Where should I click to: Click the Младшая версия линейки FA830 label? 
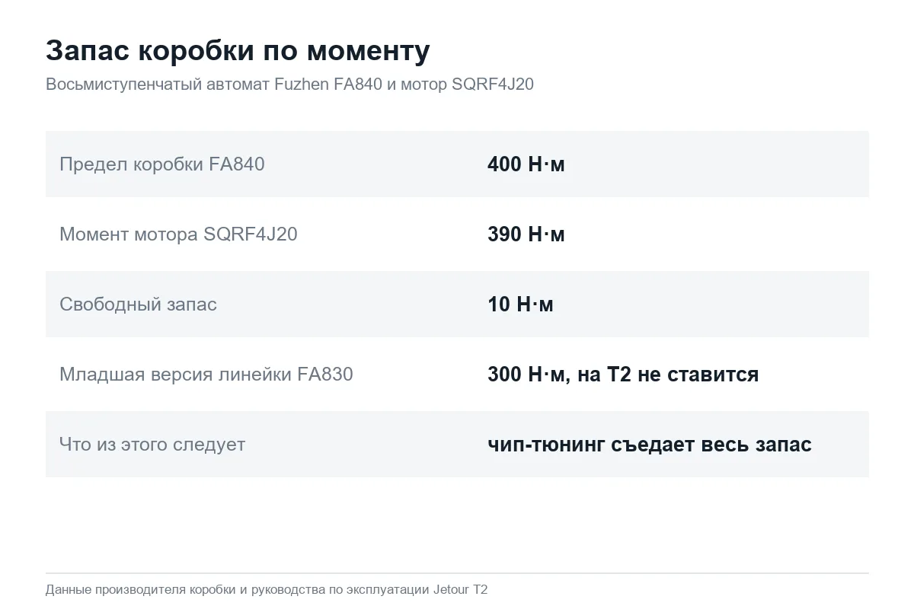[x=206, y=375]
